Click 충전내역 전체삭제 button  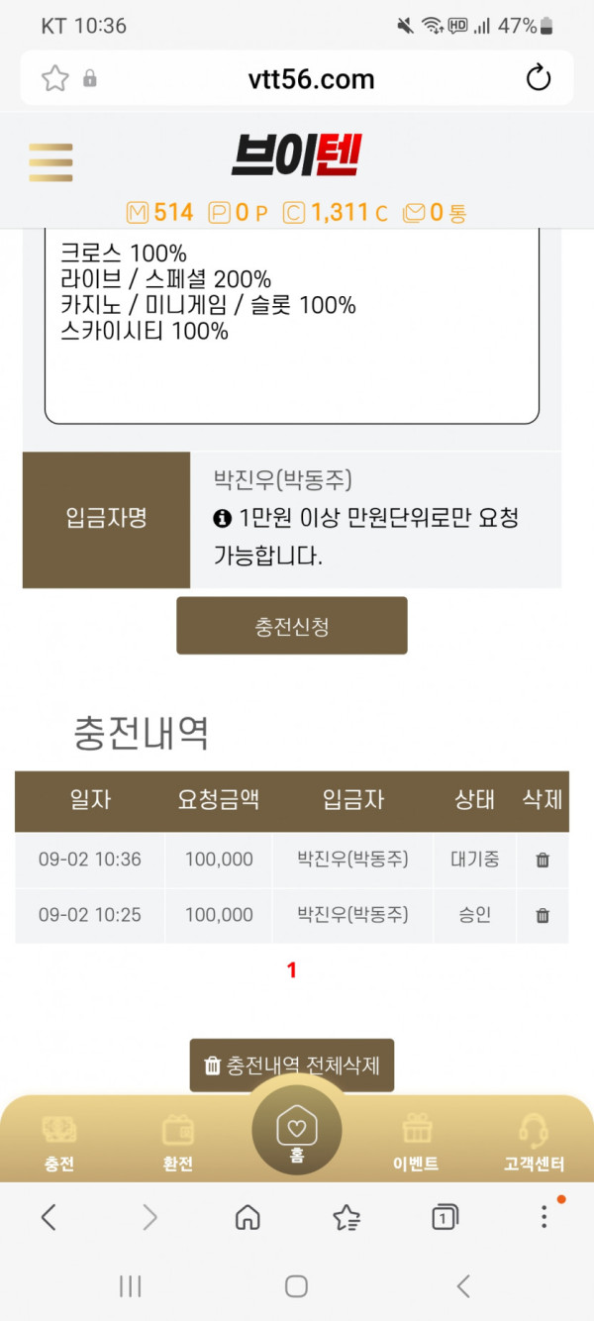coord(292,1066)
